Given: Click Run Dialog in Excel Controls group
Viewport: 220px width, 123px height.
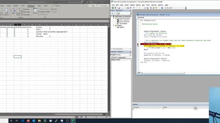Looking at the screenshot, I should 25,14.
